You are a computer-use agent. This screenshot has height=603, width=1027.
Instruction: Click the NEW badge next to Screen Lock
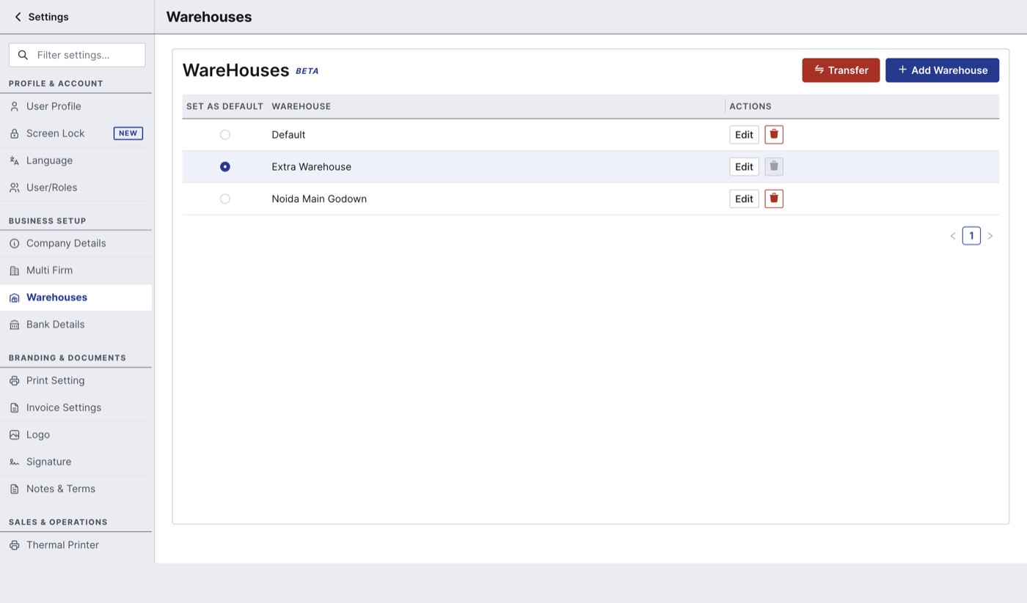(128, 133)
